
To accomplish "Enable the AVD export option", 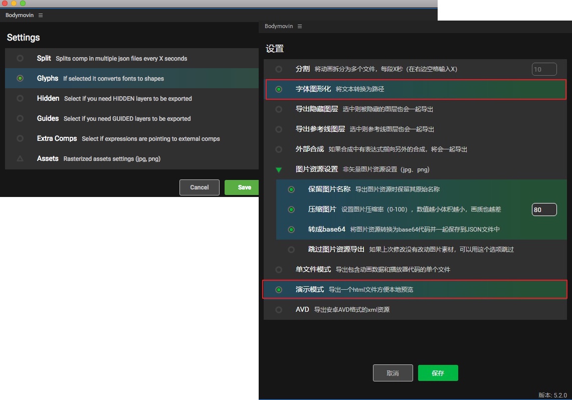I will 279,310.
